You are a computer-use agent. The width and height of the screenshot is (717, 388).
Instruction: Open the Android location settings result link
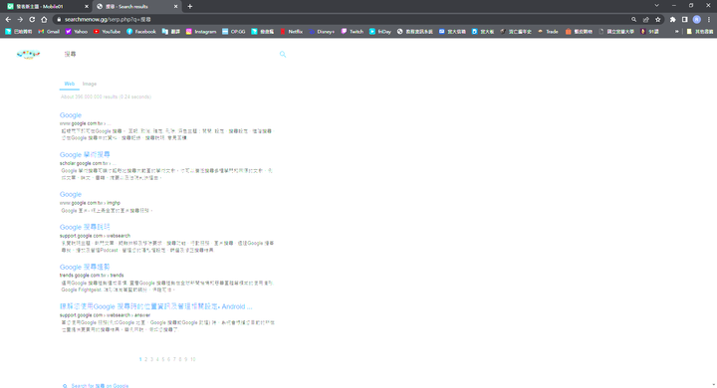156,306
